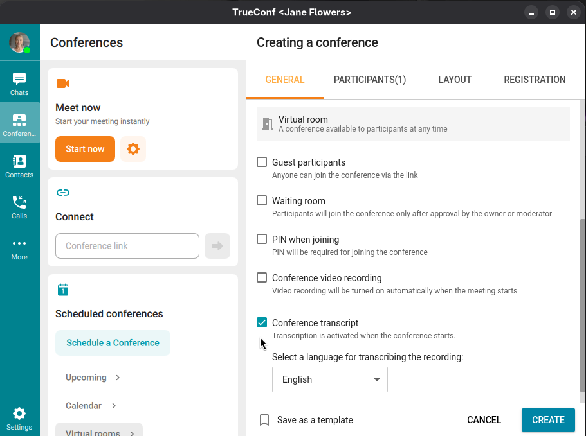Switch to the LAYOUT tab

[x=455, y=80]
